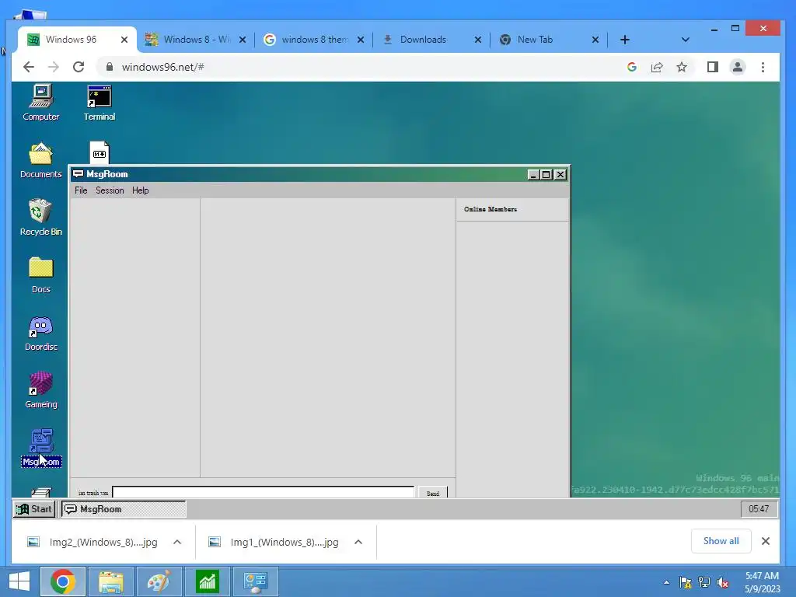
Task: Minimize the MsgRoom window
Action: tap(533, 175)
